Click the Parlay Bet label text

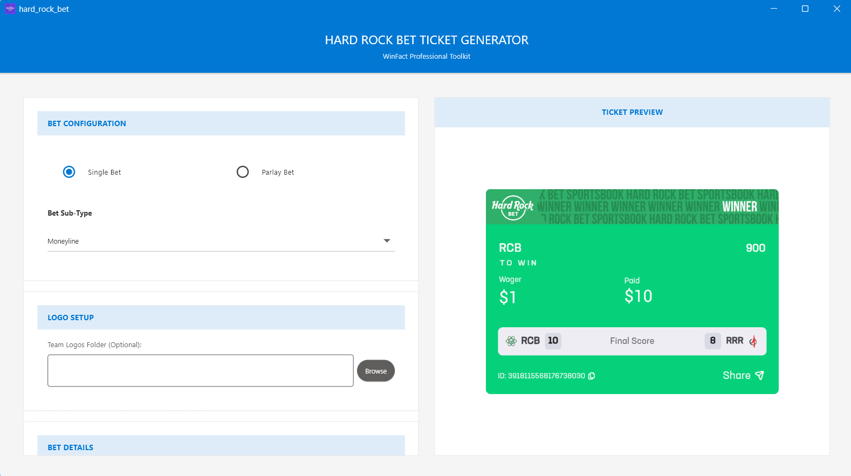(x=278, y=173)
